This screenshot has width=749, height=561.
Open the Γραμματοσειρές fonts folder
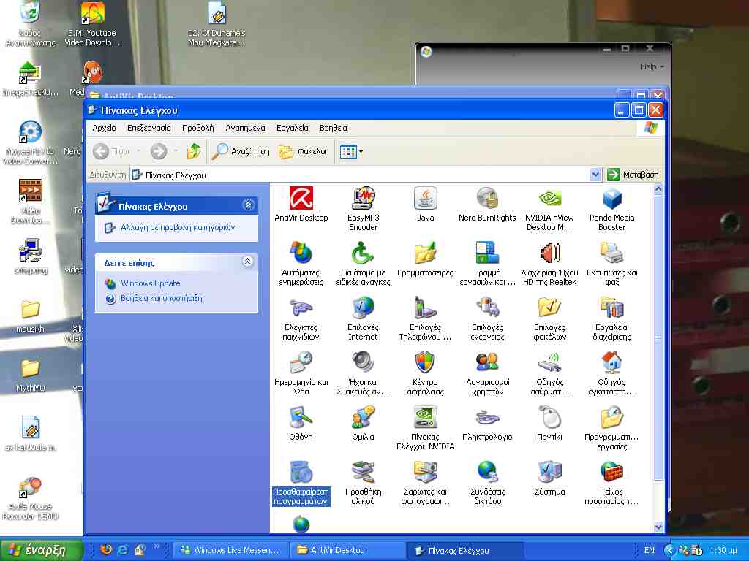[425, 259]
